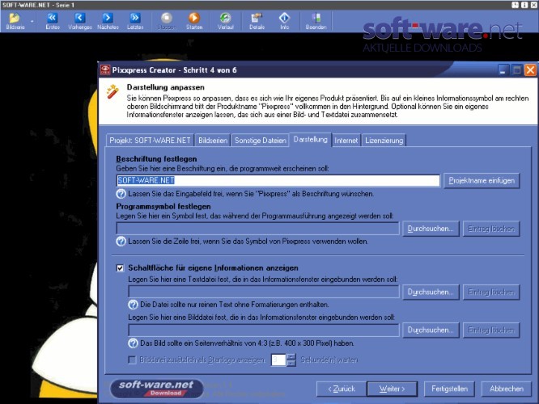This screenshot has width=539, height=404.
Task: Click the 'Beschriftung festlegen' section label
Action: pos(156,159)
